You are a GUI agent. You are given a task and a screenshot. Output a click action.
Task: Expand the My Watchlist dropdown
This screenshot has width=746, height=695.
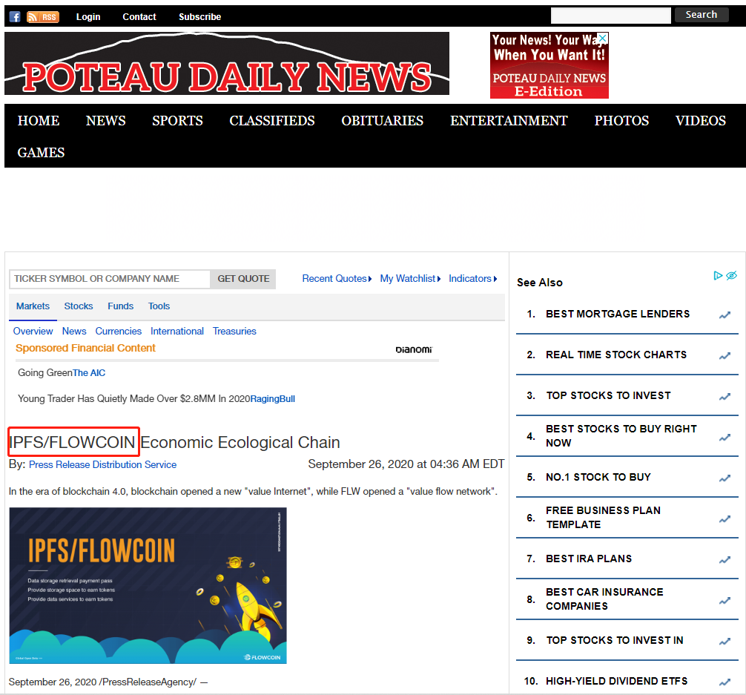pos(410,278)
